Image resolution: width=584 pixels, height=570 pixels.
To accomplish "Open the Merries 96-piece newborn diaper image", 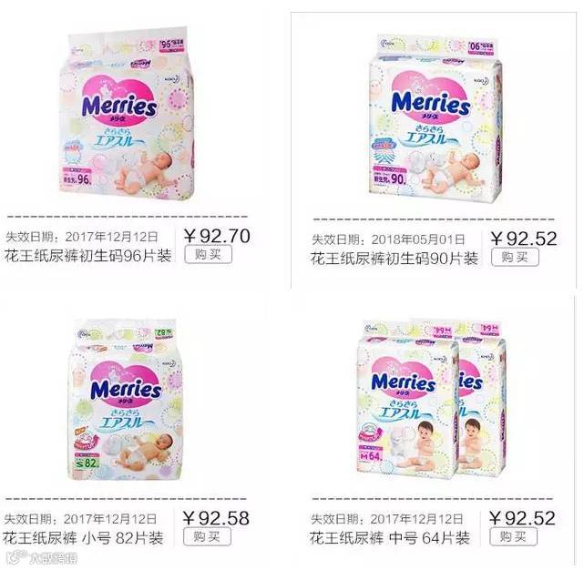I will [127, 114].
